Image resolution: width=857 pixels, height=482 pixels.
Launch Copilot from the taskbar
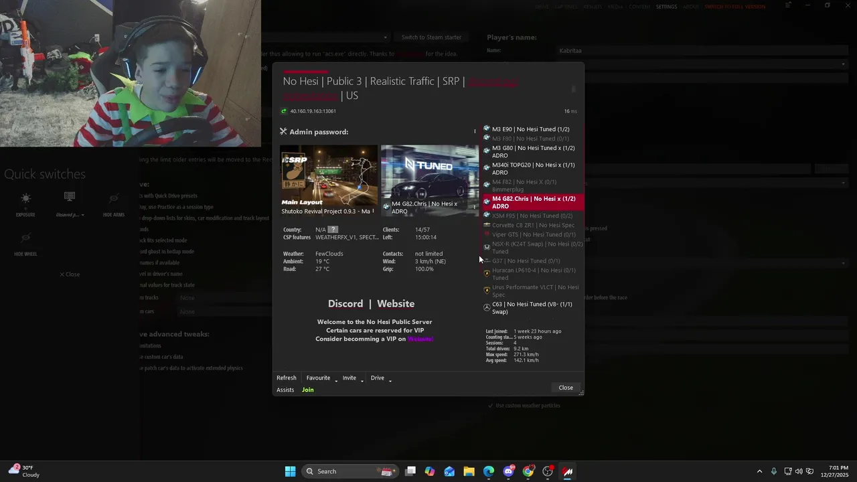pyautogui.click(x=430, y=471)
